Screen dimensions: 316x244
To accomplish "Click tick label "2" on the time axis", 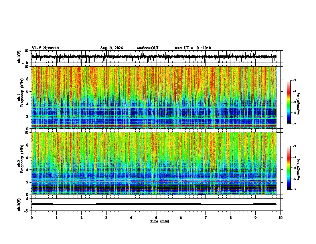I will click(x=81, y=218).
